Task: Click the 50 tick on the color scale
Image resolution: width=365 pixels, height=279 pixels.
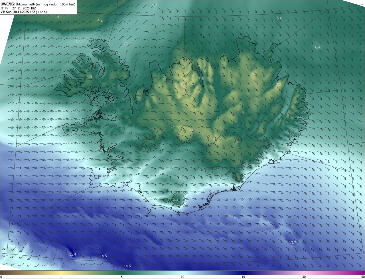Action: (363, 277)
